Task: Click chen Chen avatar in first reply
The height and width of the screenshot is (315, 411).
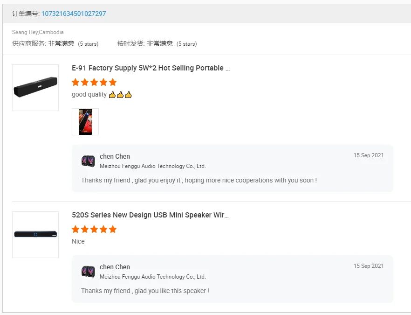Action: click(88, 161)
